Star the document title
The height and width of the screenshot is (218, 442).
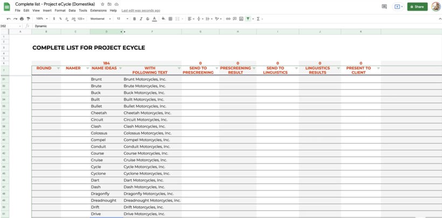coord(102,4)
